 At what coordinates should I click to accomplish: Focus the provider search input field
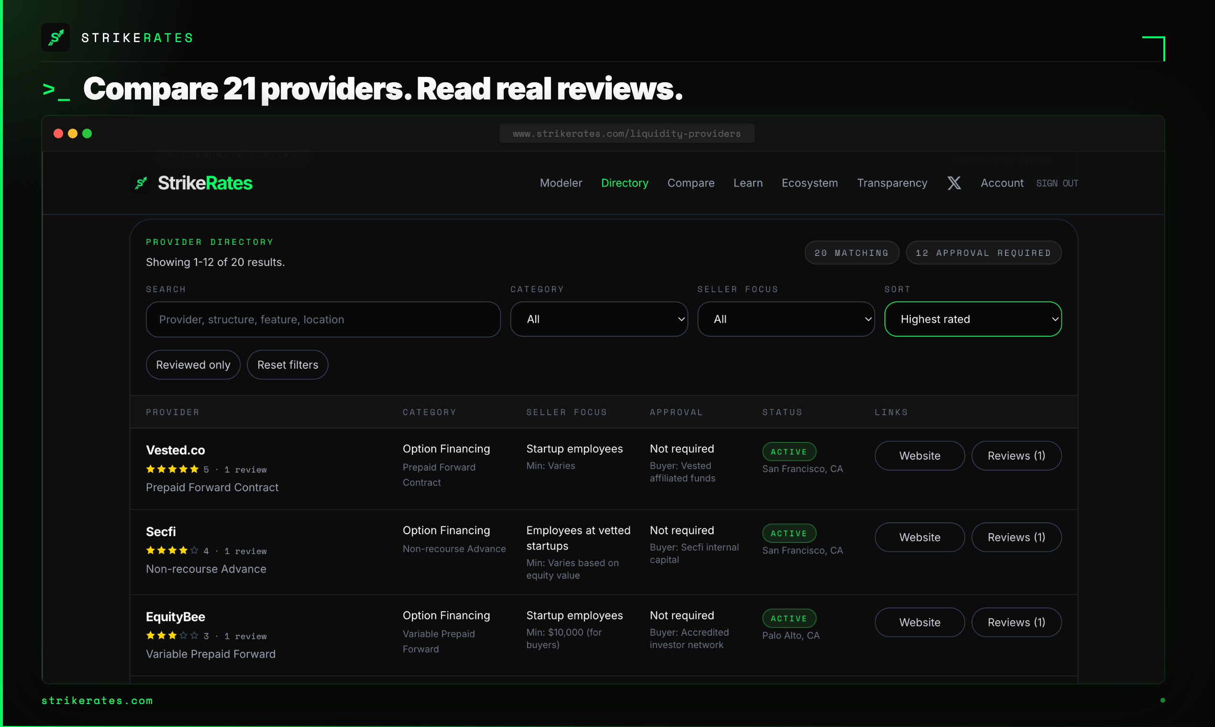pyautogui.click(x=323, y=319)
